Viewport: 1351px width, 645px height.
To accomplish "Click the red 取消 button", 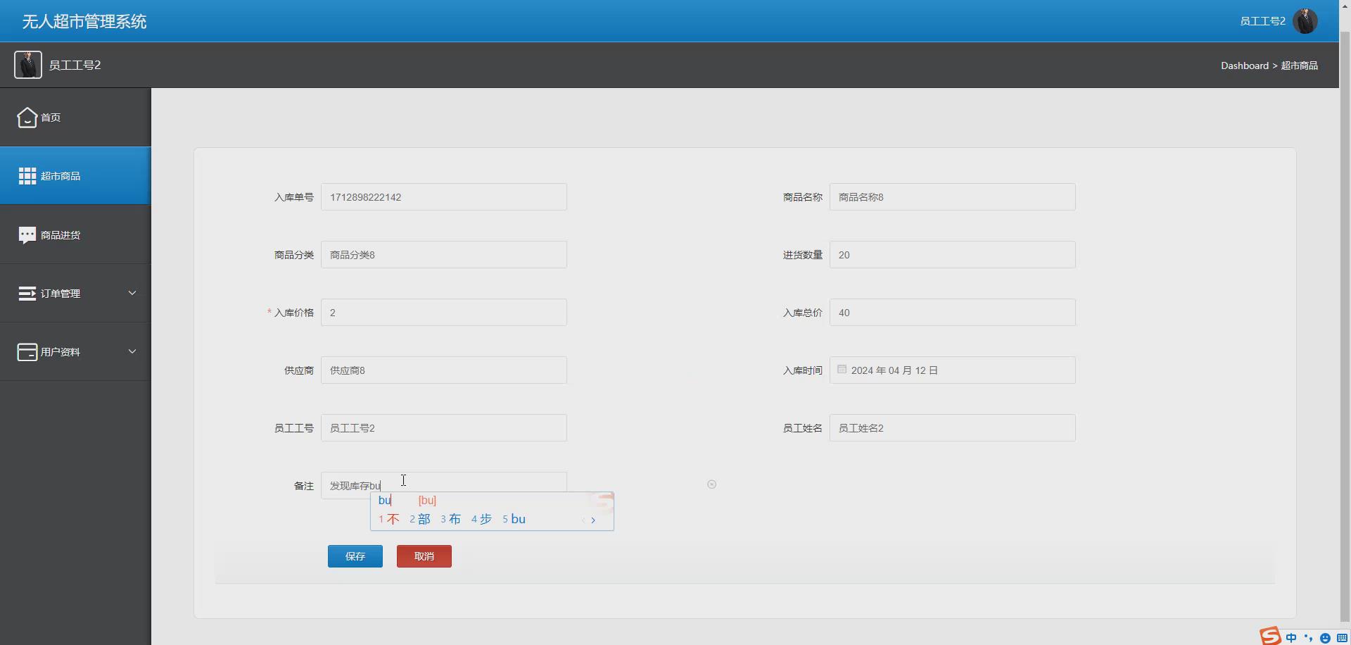I will click(x=424, y=556).
